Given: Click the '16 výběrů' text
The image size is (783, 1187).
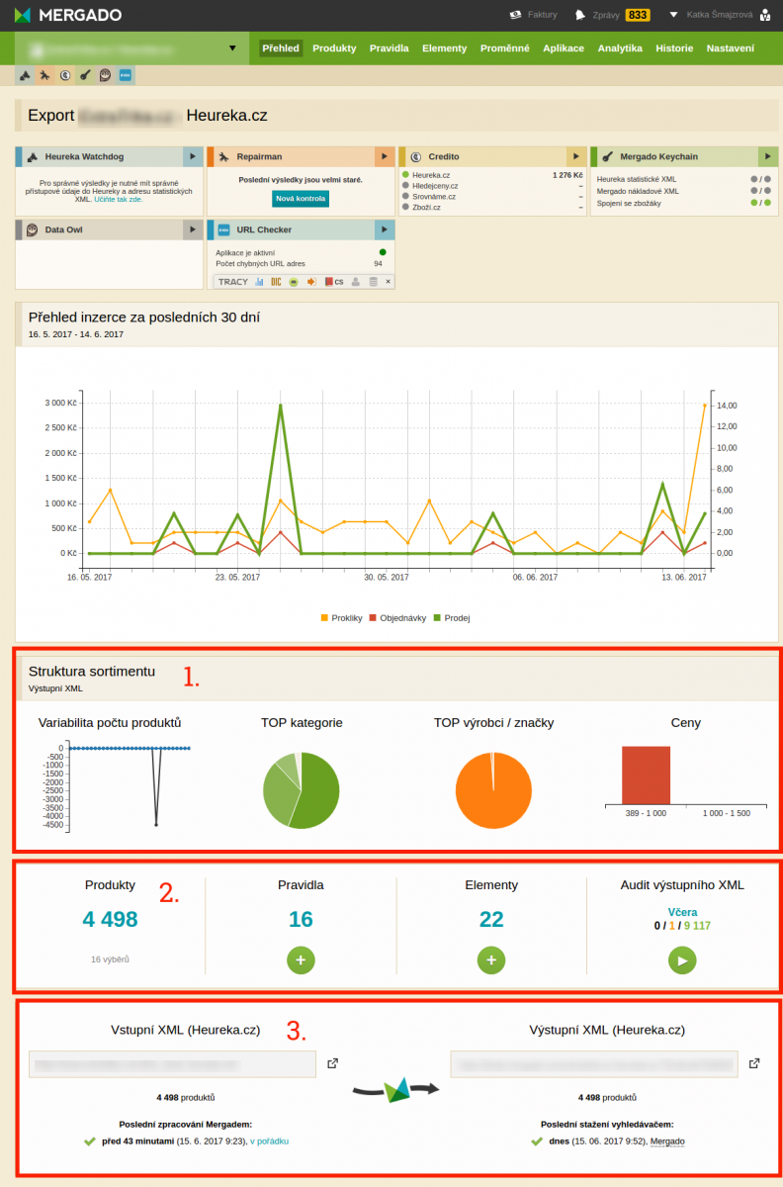Looking at the screenshot, I should pyautogui.click(x=110, y=959).
